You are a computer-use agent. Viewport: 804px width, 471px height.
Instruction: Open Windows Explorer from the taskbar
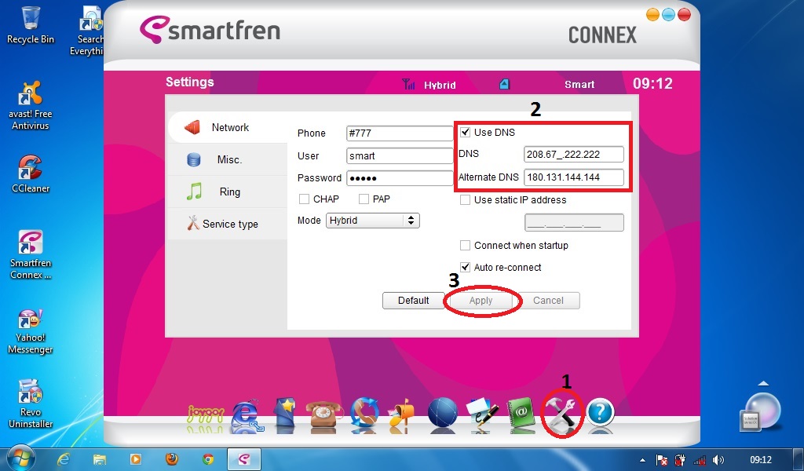click(100, 458)
